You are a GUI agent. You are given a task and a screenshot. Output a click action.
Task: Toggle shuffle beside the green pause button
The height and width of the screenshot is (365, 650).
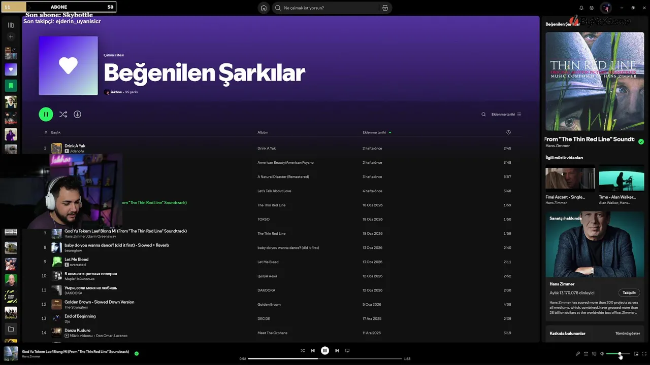click(x=63, y=115)
